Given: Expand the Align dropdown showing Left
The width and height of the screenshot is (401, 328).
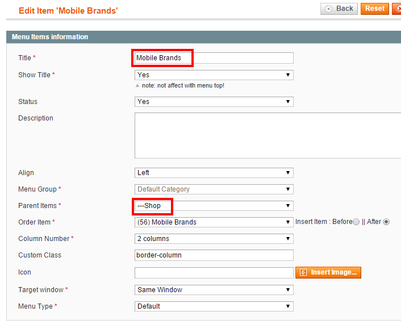Looking at the screenshot, I should pyautogui.click(x=214, y=173).
